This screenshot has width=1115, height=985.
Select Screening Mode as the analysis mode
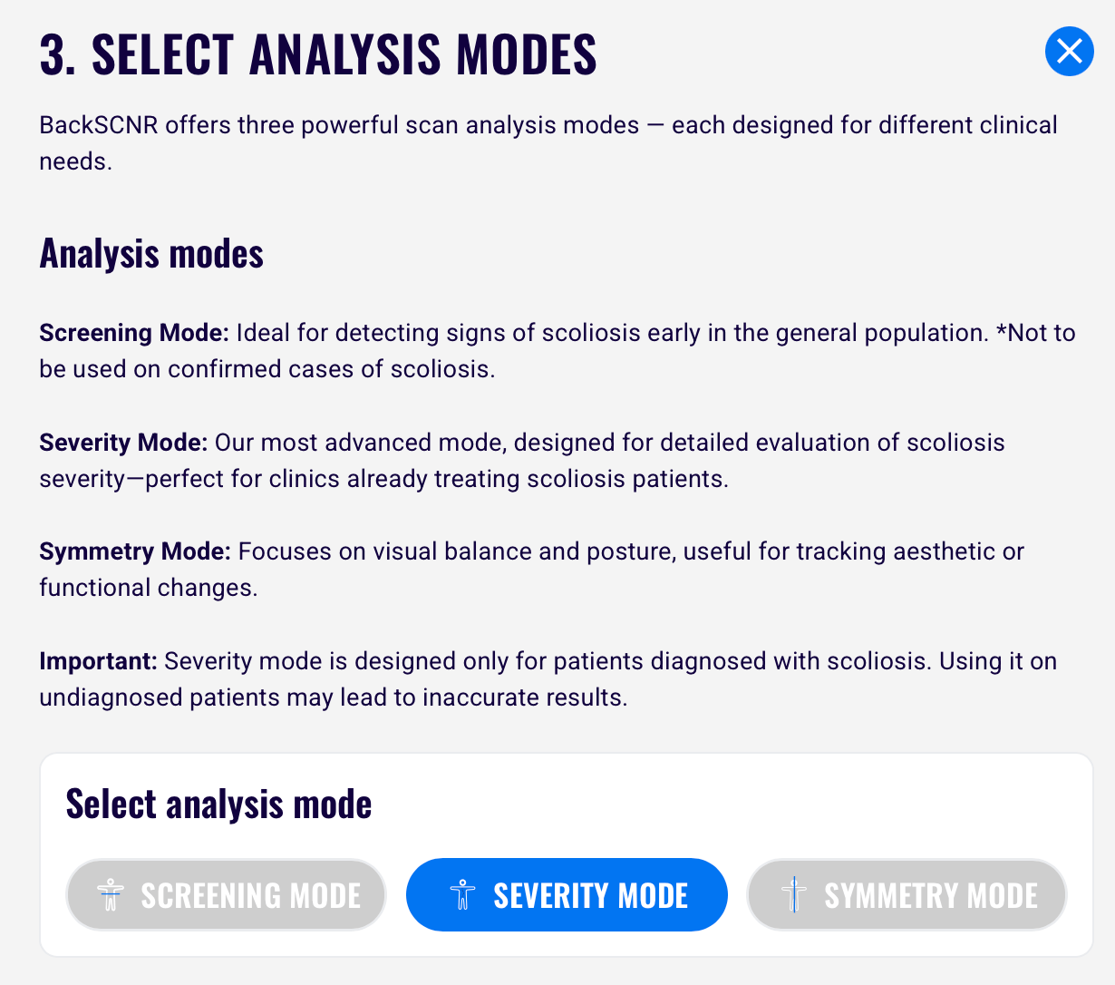click(x=226, y=895)
